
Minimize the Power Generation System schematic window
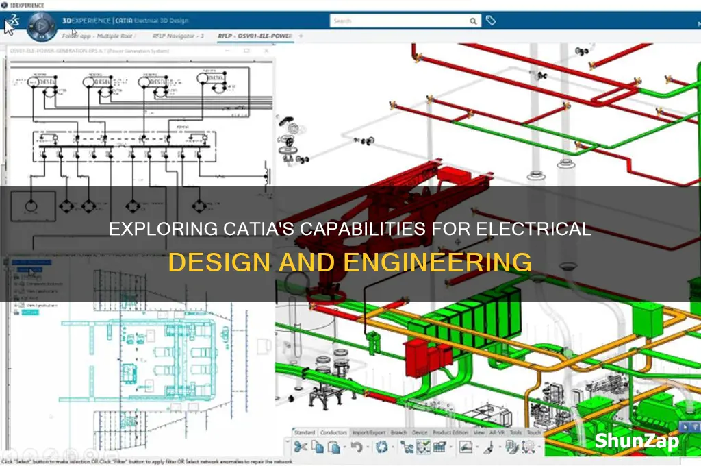pyautogui.click(x=227, y=51)
